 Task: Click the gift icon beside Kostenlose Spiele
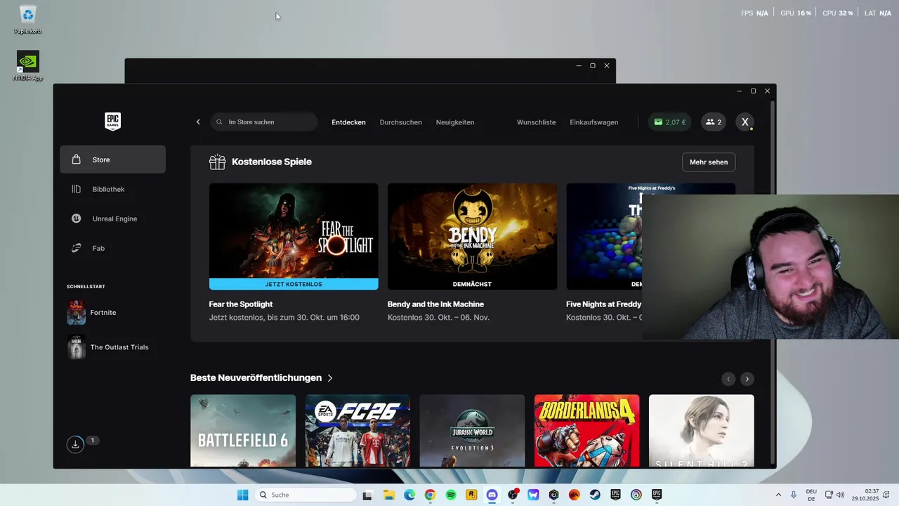coord(217,162)
